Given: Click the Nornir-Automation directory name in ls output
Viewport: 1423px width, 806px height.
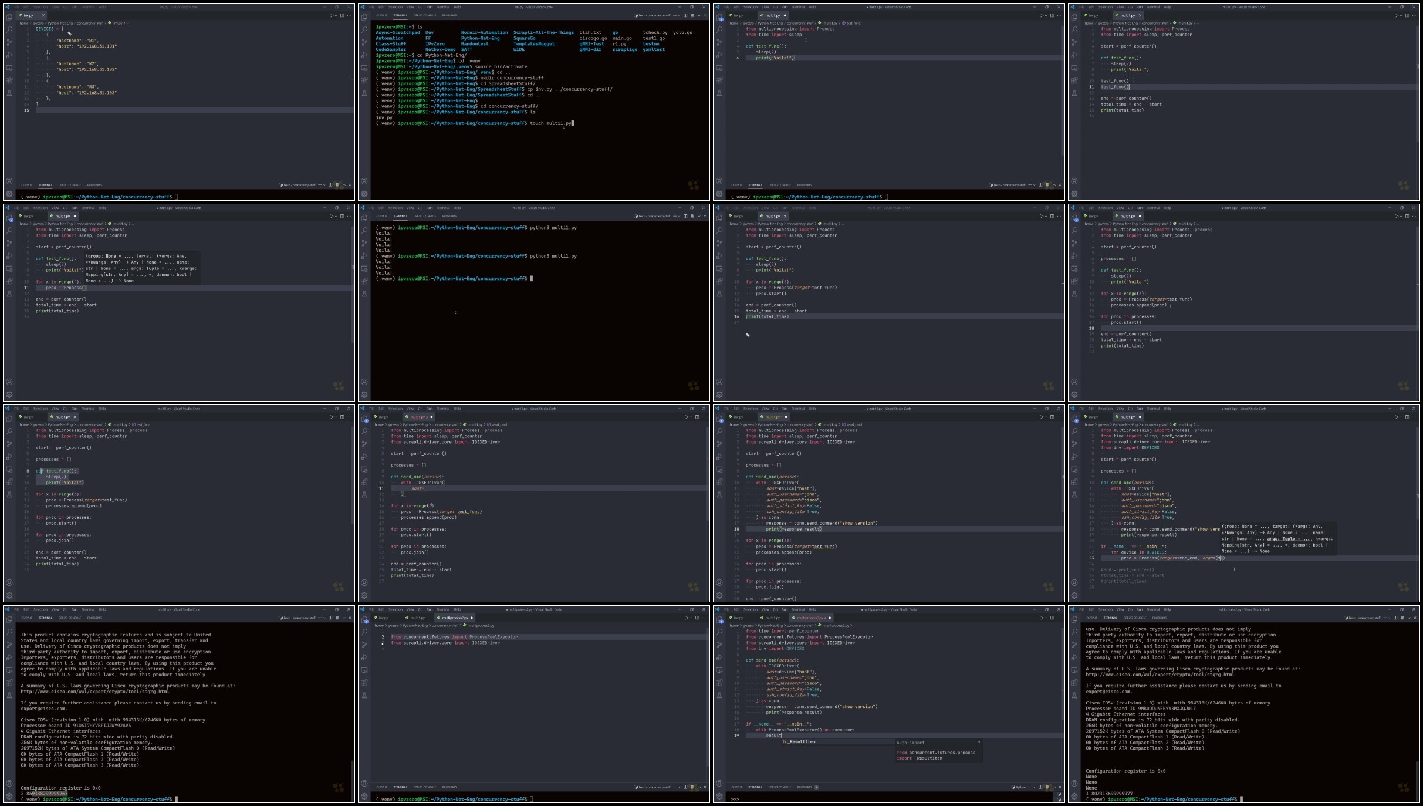Looking at the screenshot, I should 485,32.
